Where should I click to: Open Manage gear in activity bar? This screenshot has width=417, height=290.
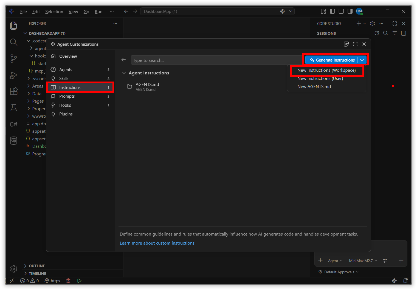pos(13,269)
